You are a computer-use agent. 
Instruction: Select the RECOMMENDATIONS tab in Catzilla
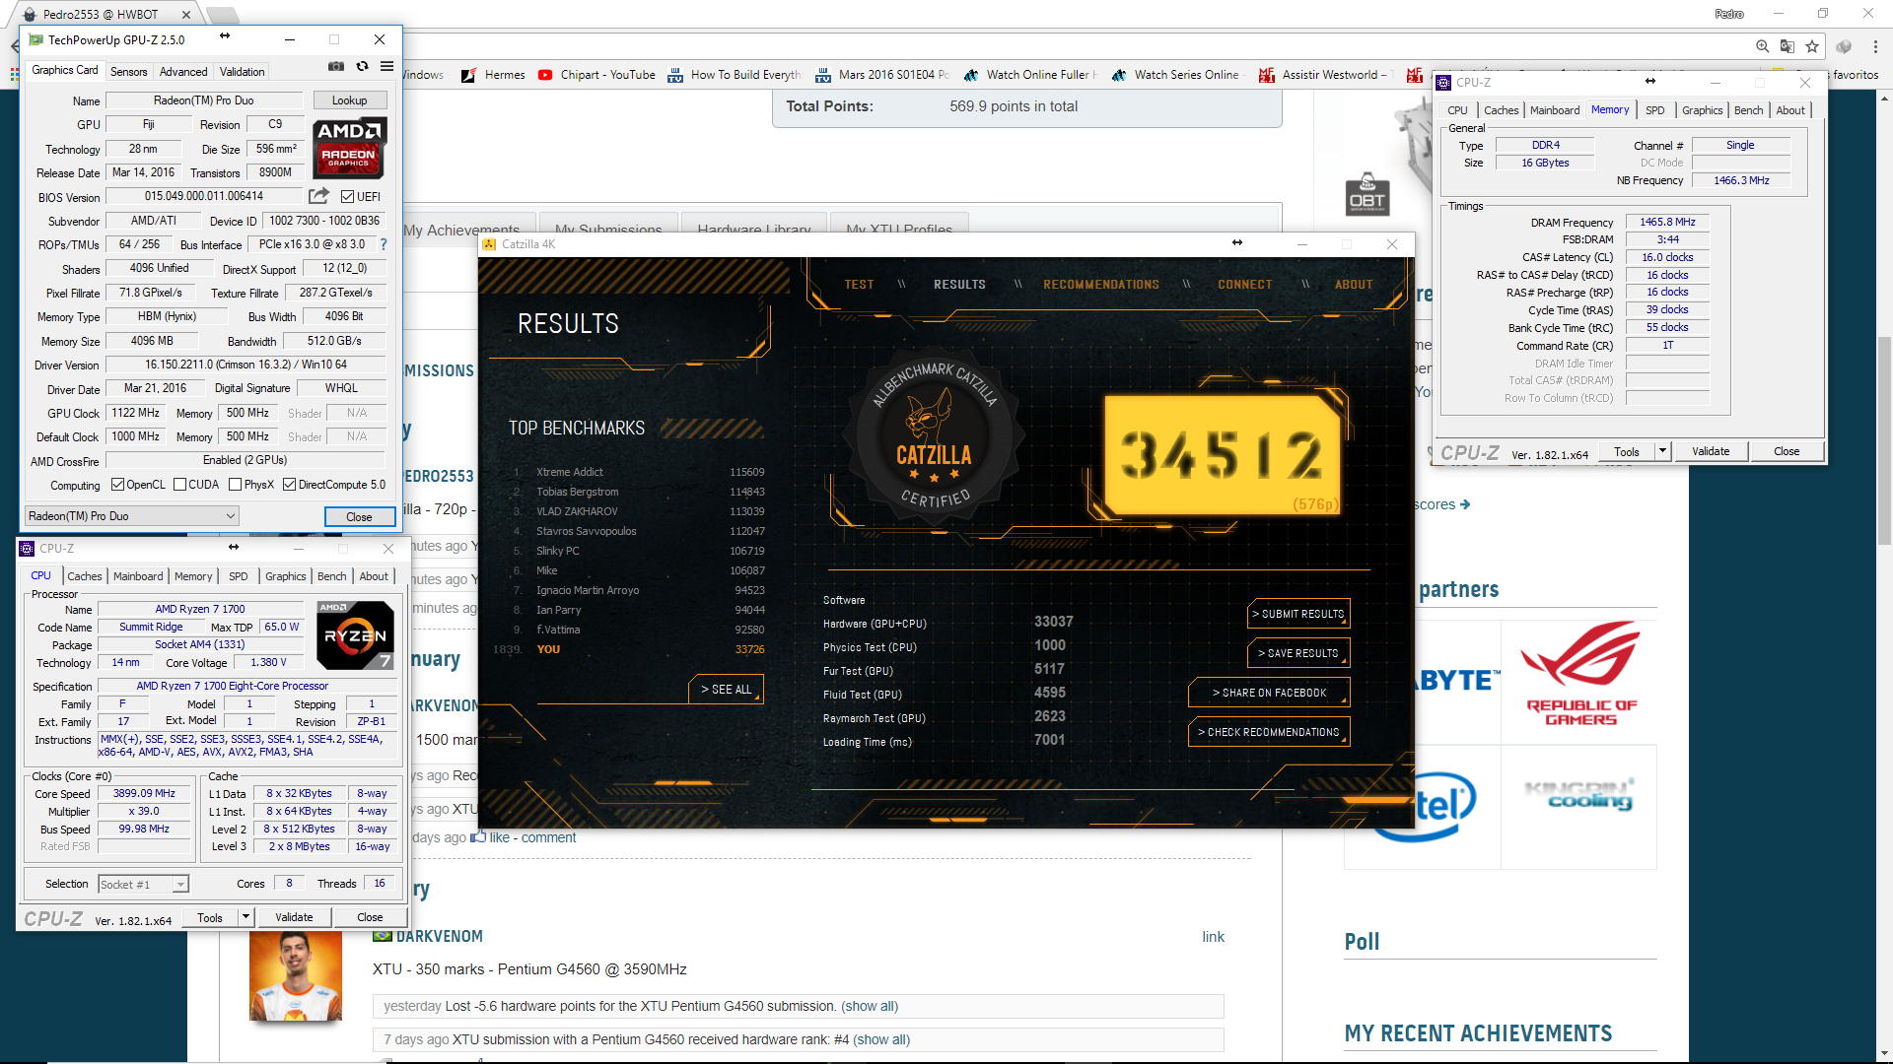click(x=1101, y=285)
